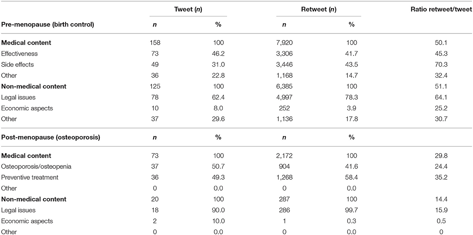Select the Medical content row under Pre-menopause
Screen dimensions: 473x235
click(237, 43)
